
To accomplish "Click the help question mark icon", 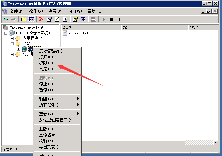I will tap(75, 19).
